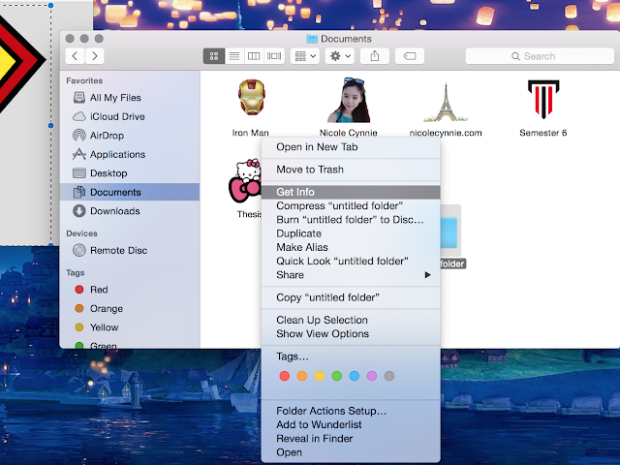Open All My Files in sidebar
This screenshot has height=465, width=620.
130,98
